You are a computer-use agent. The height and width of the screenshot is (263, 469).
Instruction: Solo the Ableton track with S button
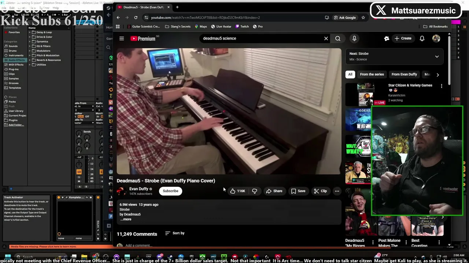pyautogui.click(x=79, y=177)
